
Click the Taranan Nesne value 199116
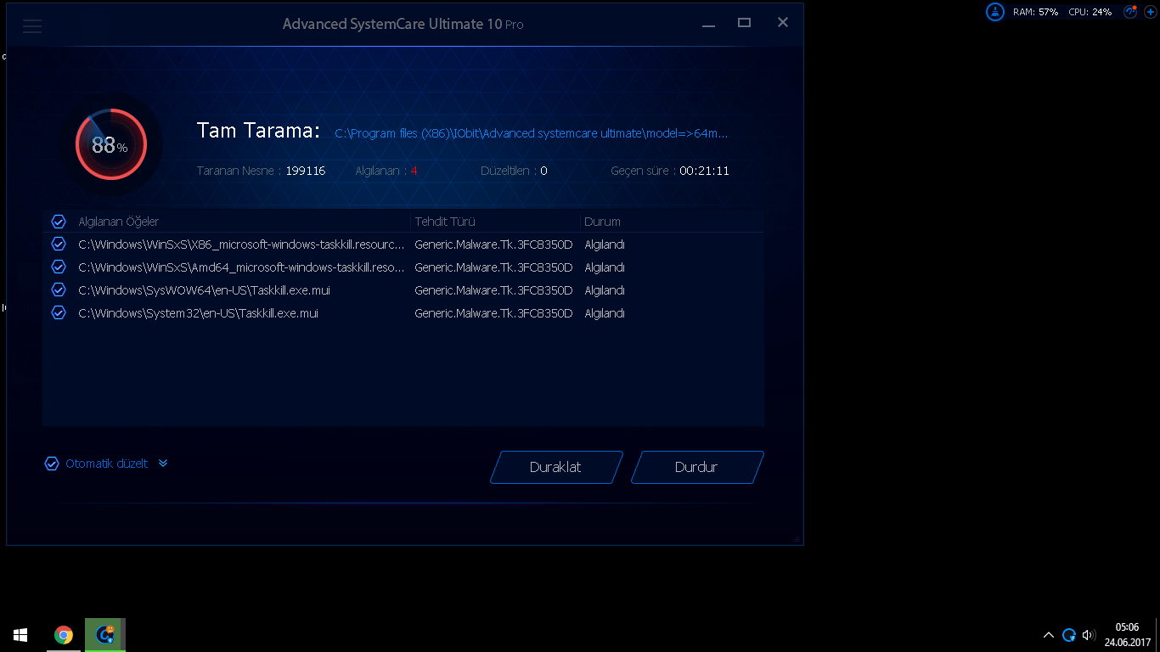click(x=306, y=171)
